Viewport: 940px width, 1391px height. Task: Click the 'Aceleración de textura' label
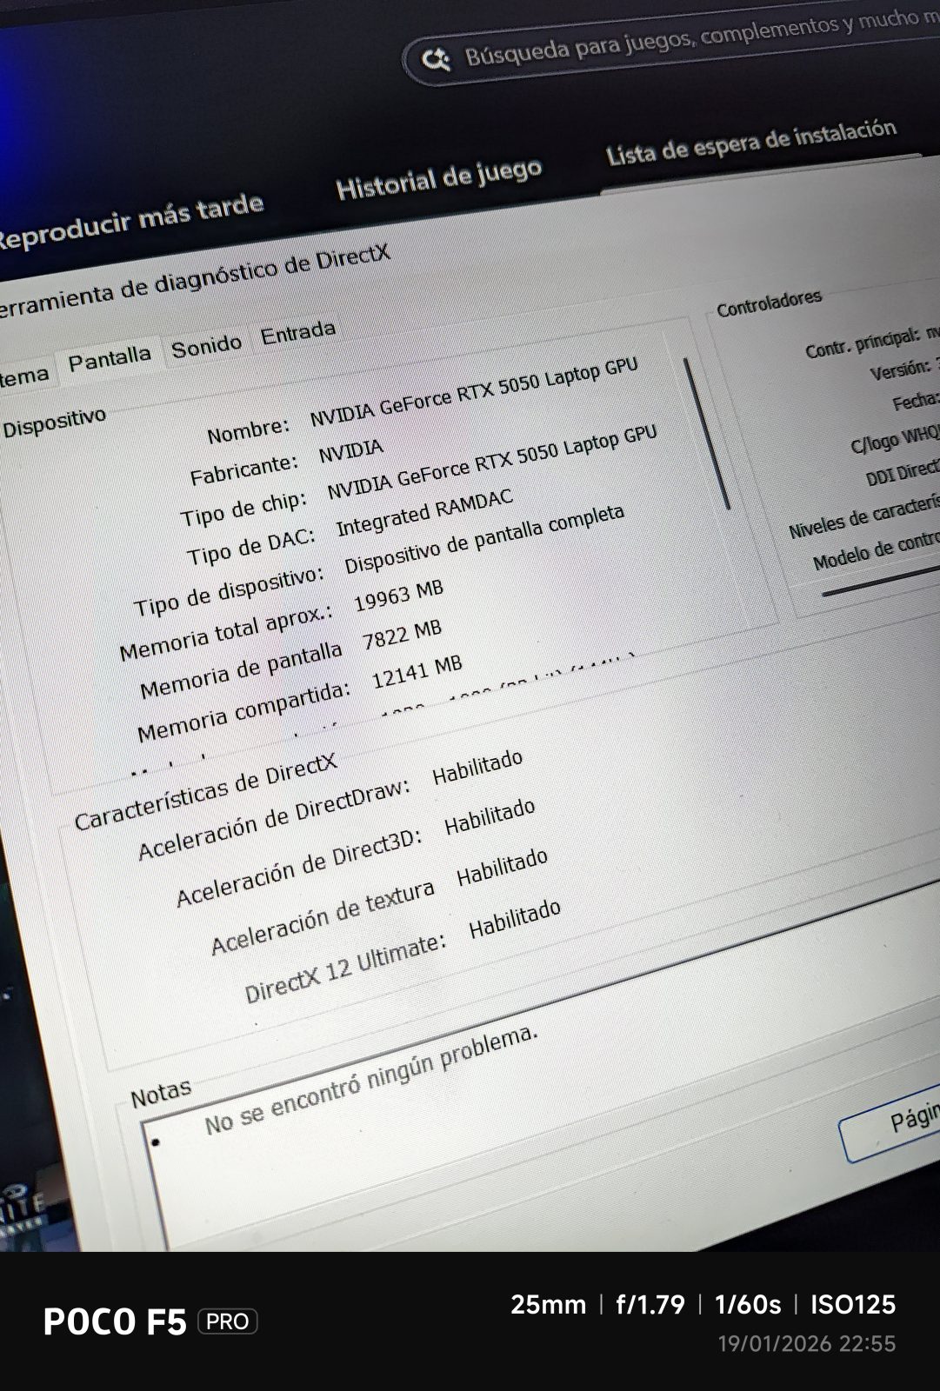(323, 917)
